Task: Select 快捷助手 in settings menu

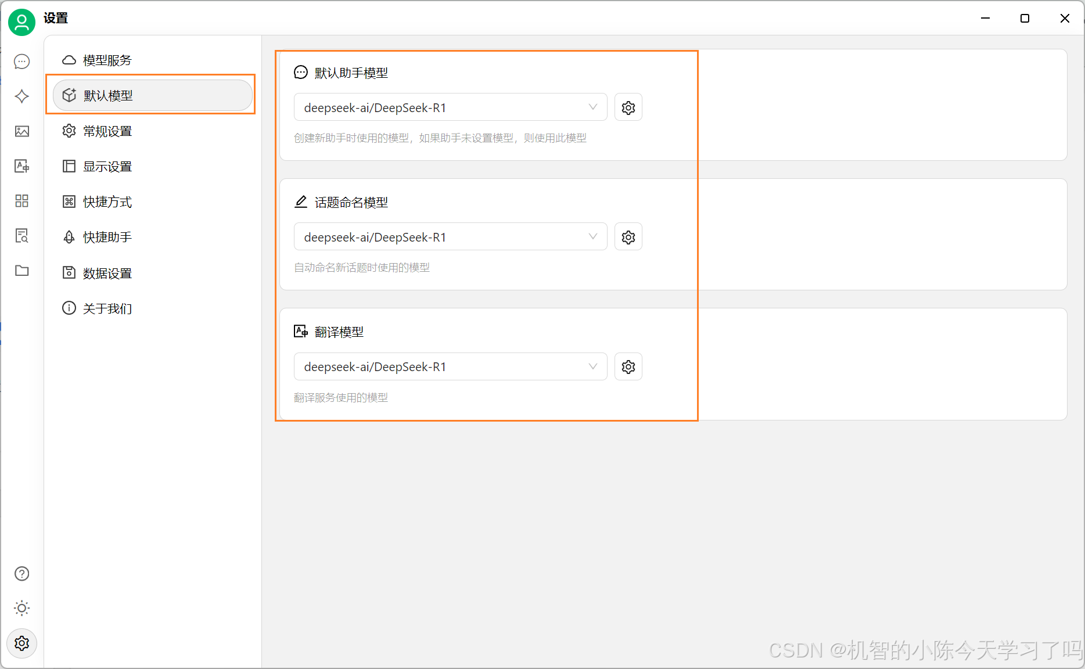Action: pos(153,238)
